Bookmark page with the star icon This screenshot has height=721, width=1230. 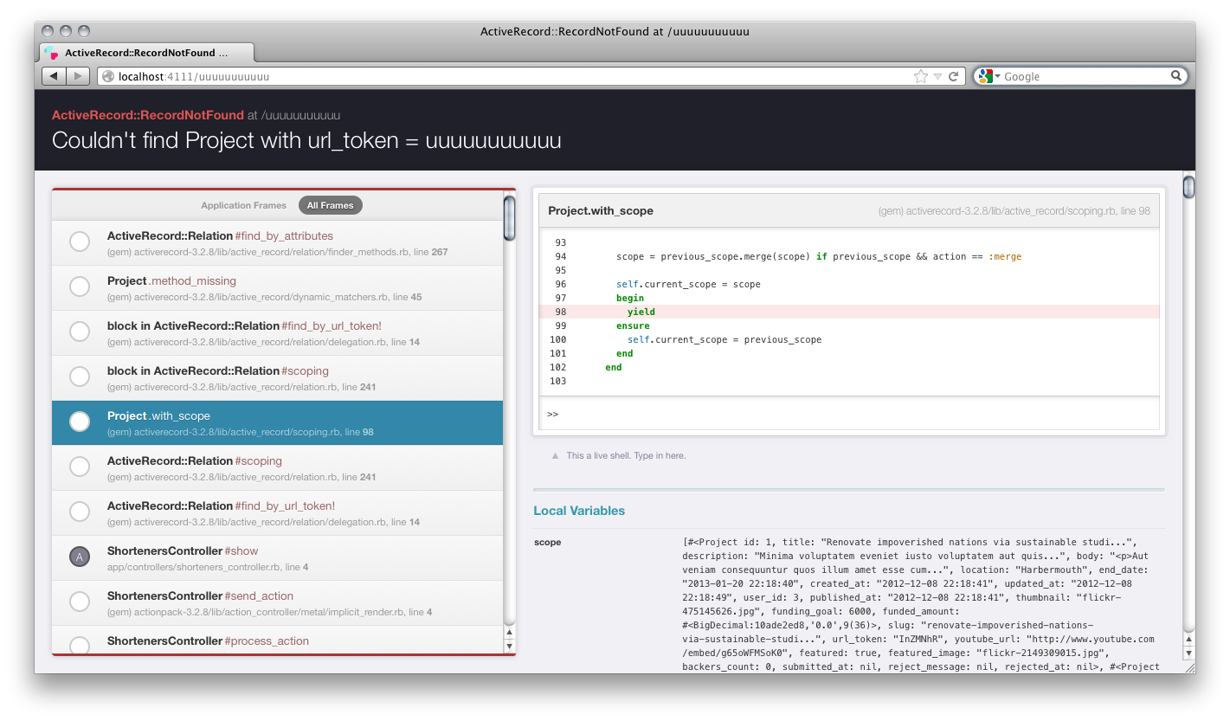[x=920, y=76]
